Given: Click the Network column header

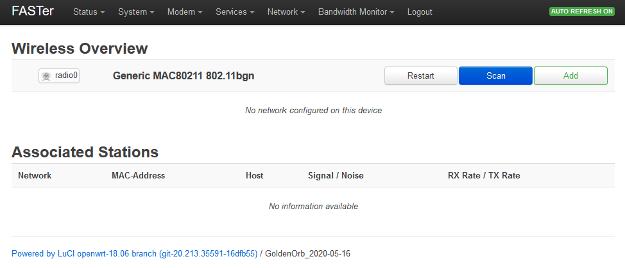Looking at the screenshot, I should tap(35, 175).
